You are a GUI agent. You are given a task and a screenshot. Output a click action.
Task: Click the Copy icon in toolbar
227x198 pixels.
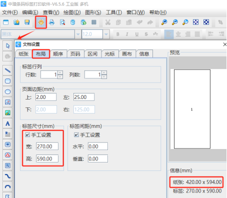click(118, 22)
